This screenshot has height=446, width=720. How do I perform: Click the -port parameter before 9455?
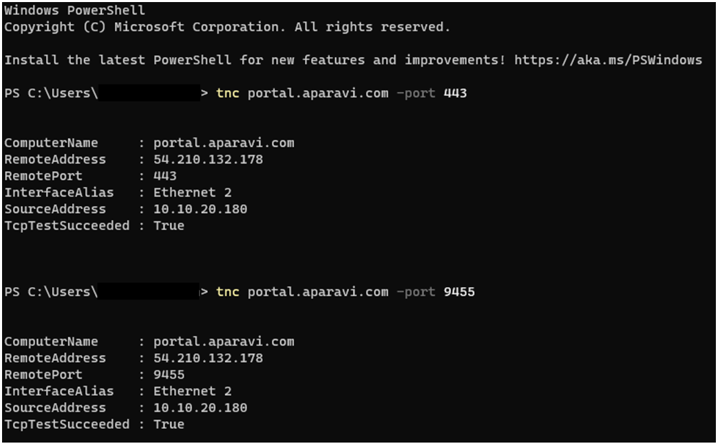pos(416,292)
